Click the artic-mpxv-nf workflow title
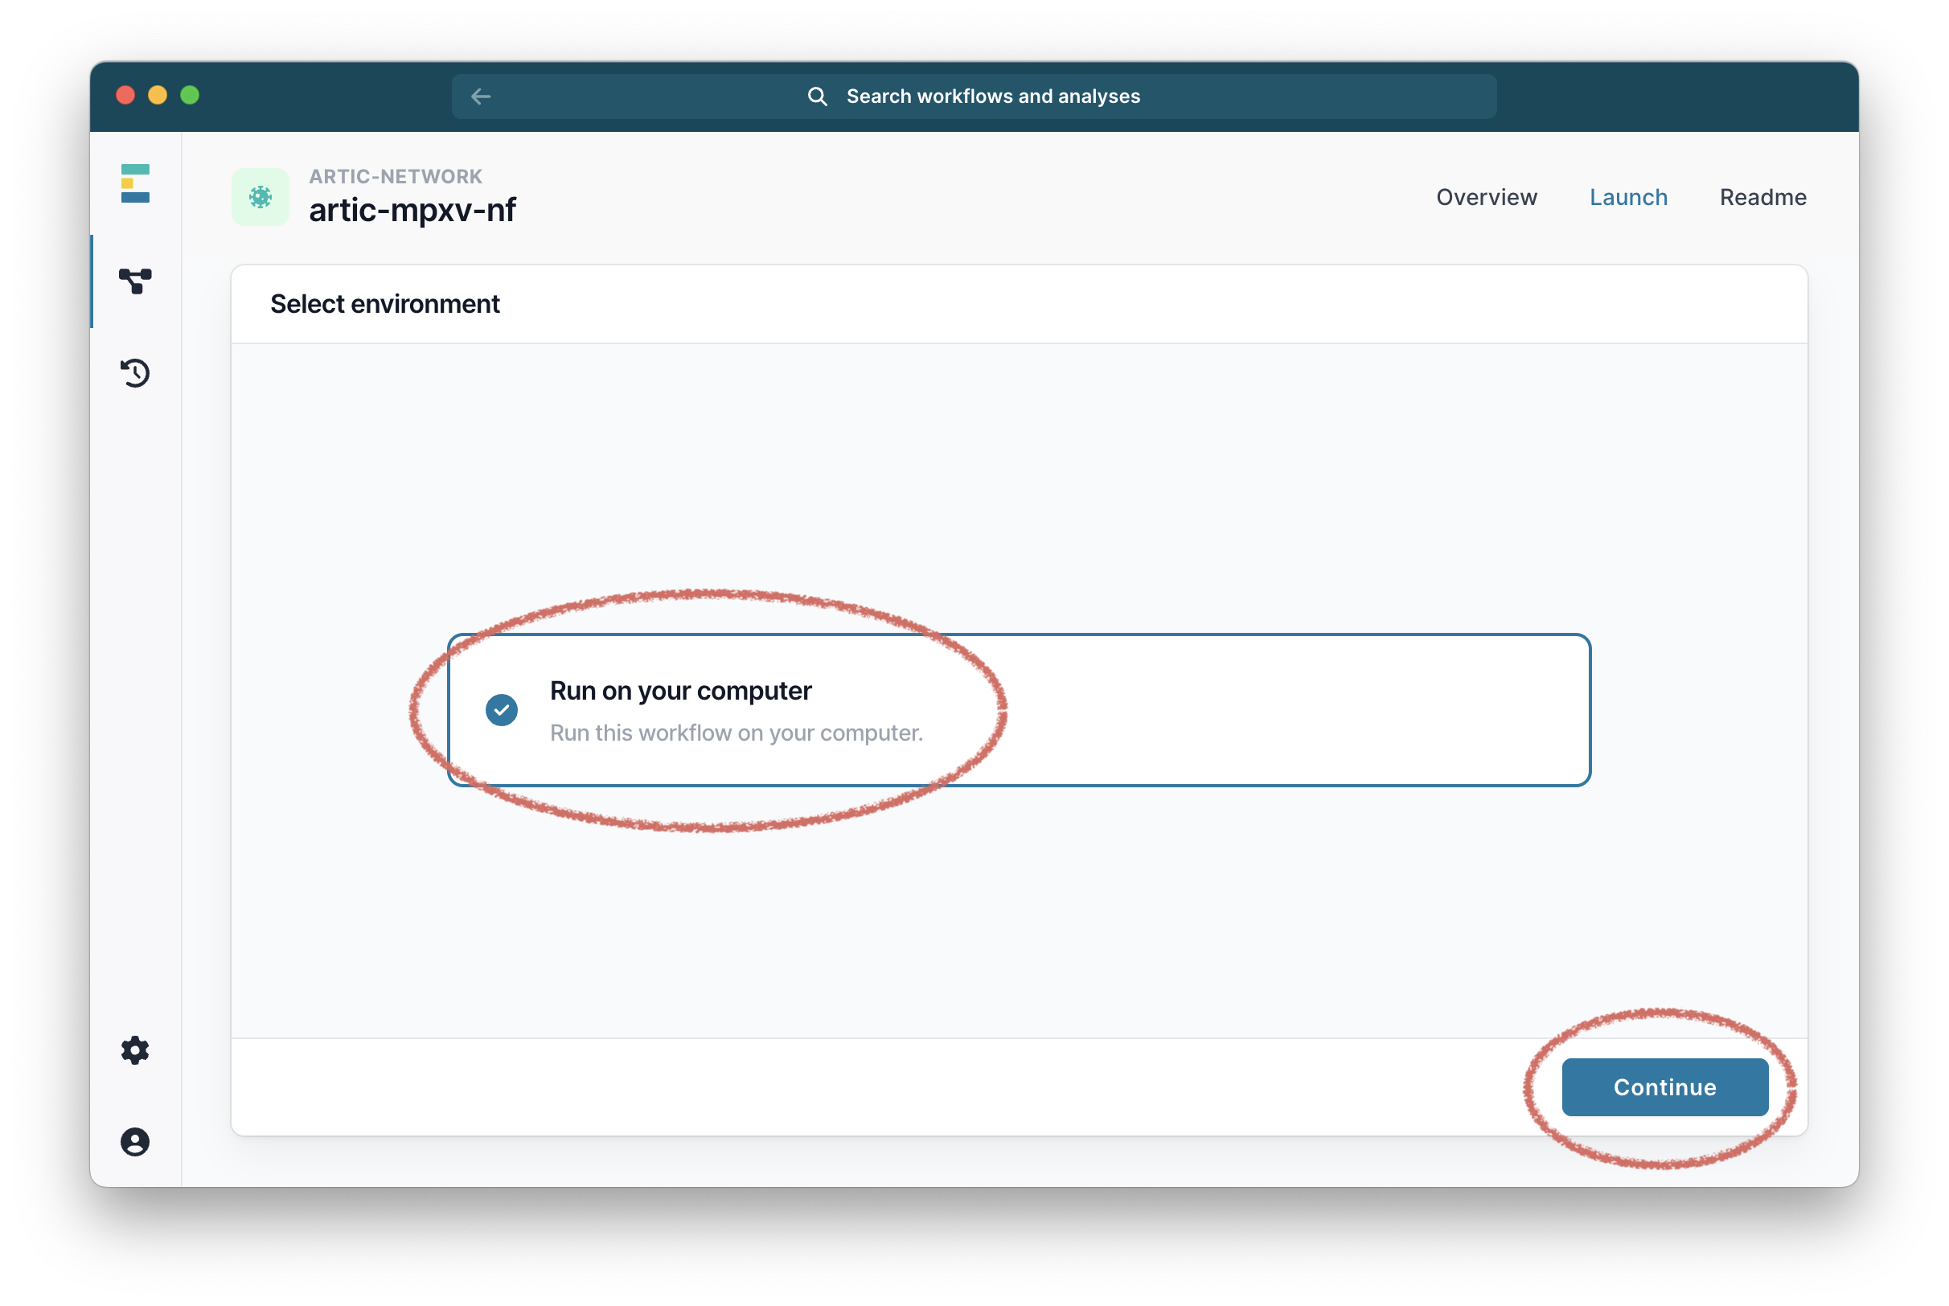Image resolution: width=1949 pixels, height=1306 pixels. coord(412,210)
